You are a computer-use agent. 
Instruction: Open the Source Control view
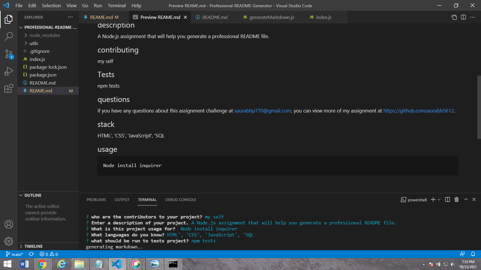pyautogui.click(x=9, y=54)
